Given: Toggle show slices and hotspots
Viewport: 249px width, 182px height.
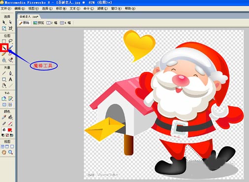Looking at the screenshot, I should tap(10, 105).
